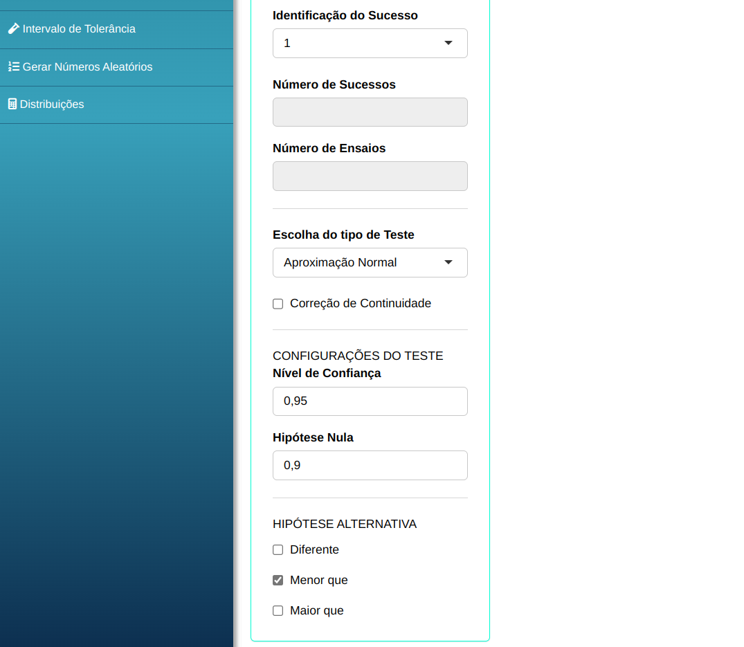The height and width of the screenshot is (647, 744).
Task: Click the calculator icon beside Distribuições
Action: click(x=12, y=104)
